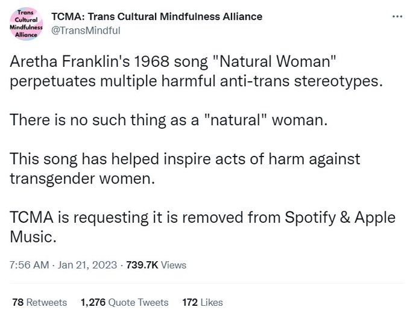
Task: View the 739.7K Views analytics
Action: click(156, 265)
